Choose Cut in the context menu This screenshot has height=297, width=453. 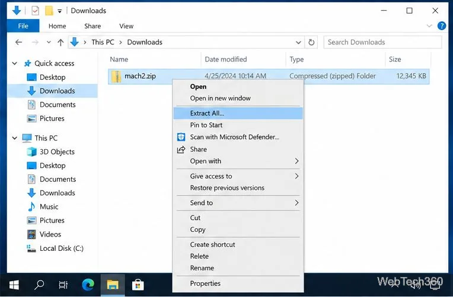pos(238,218)
